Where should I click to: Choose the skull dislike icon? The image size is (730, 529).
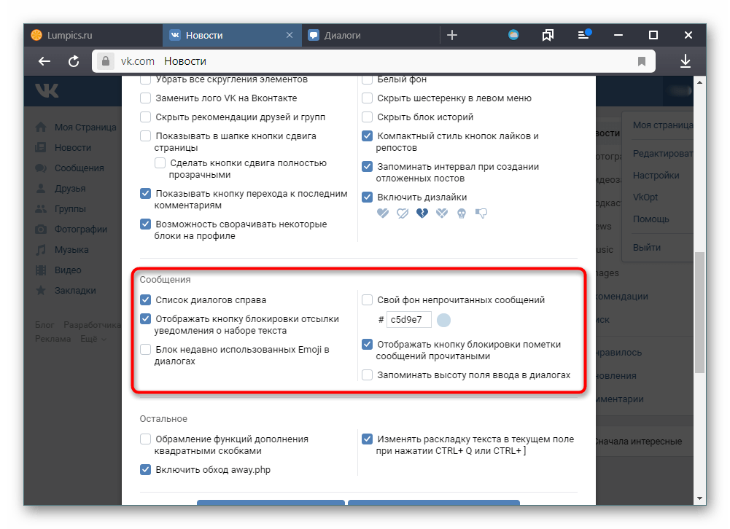[462, 213]
